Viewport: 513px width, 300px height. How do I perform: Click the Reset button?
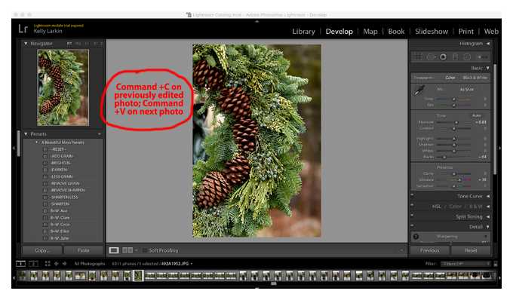point(471,250)
